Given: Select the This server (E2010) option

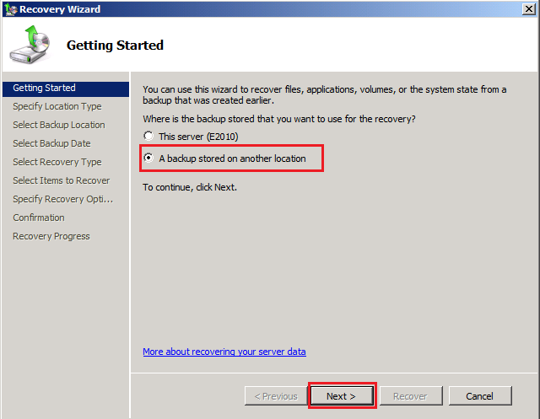Looking at the screenshot, I should tap(148, 137).
